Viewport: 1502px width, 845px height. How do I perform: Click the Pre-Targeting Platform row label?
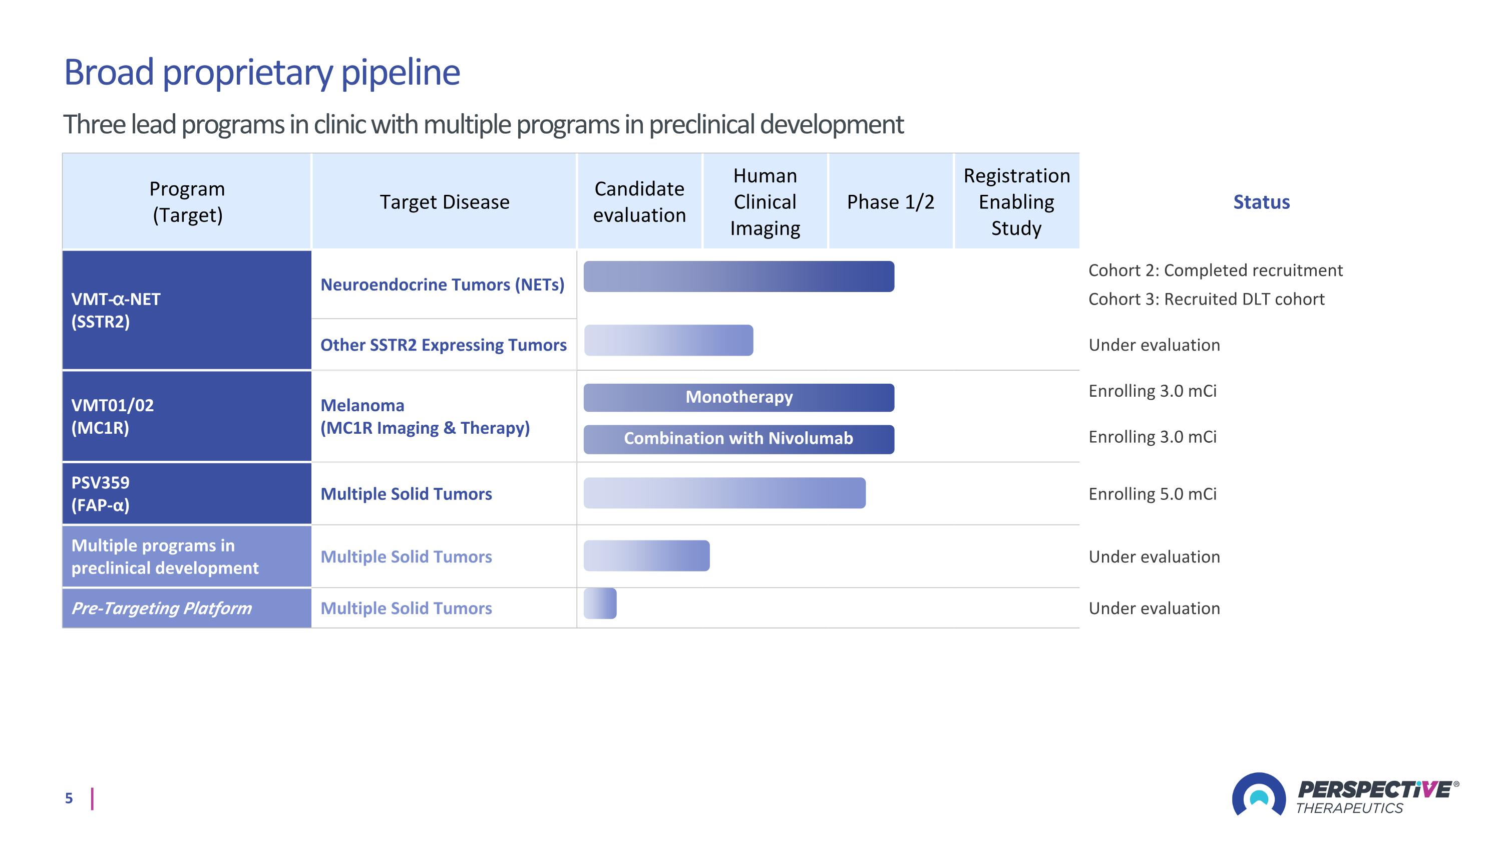(x=162, y=608)
